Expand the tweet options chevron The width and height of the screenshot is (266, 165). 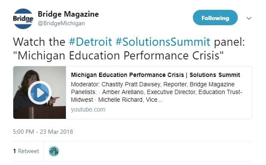249,18
